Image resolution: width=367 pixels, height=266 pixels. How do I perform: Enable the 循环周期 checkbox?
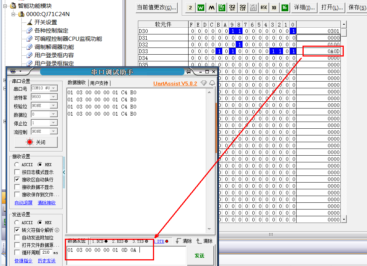(x=17, y=253)
